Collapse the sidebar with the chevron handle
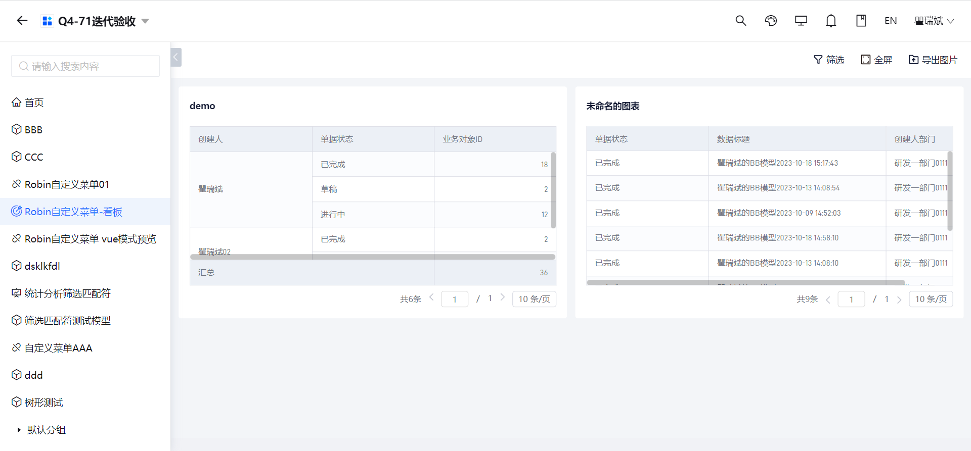 [176, 57]
